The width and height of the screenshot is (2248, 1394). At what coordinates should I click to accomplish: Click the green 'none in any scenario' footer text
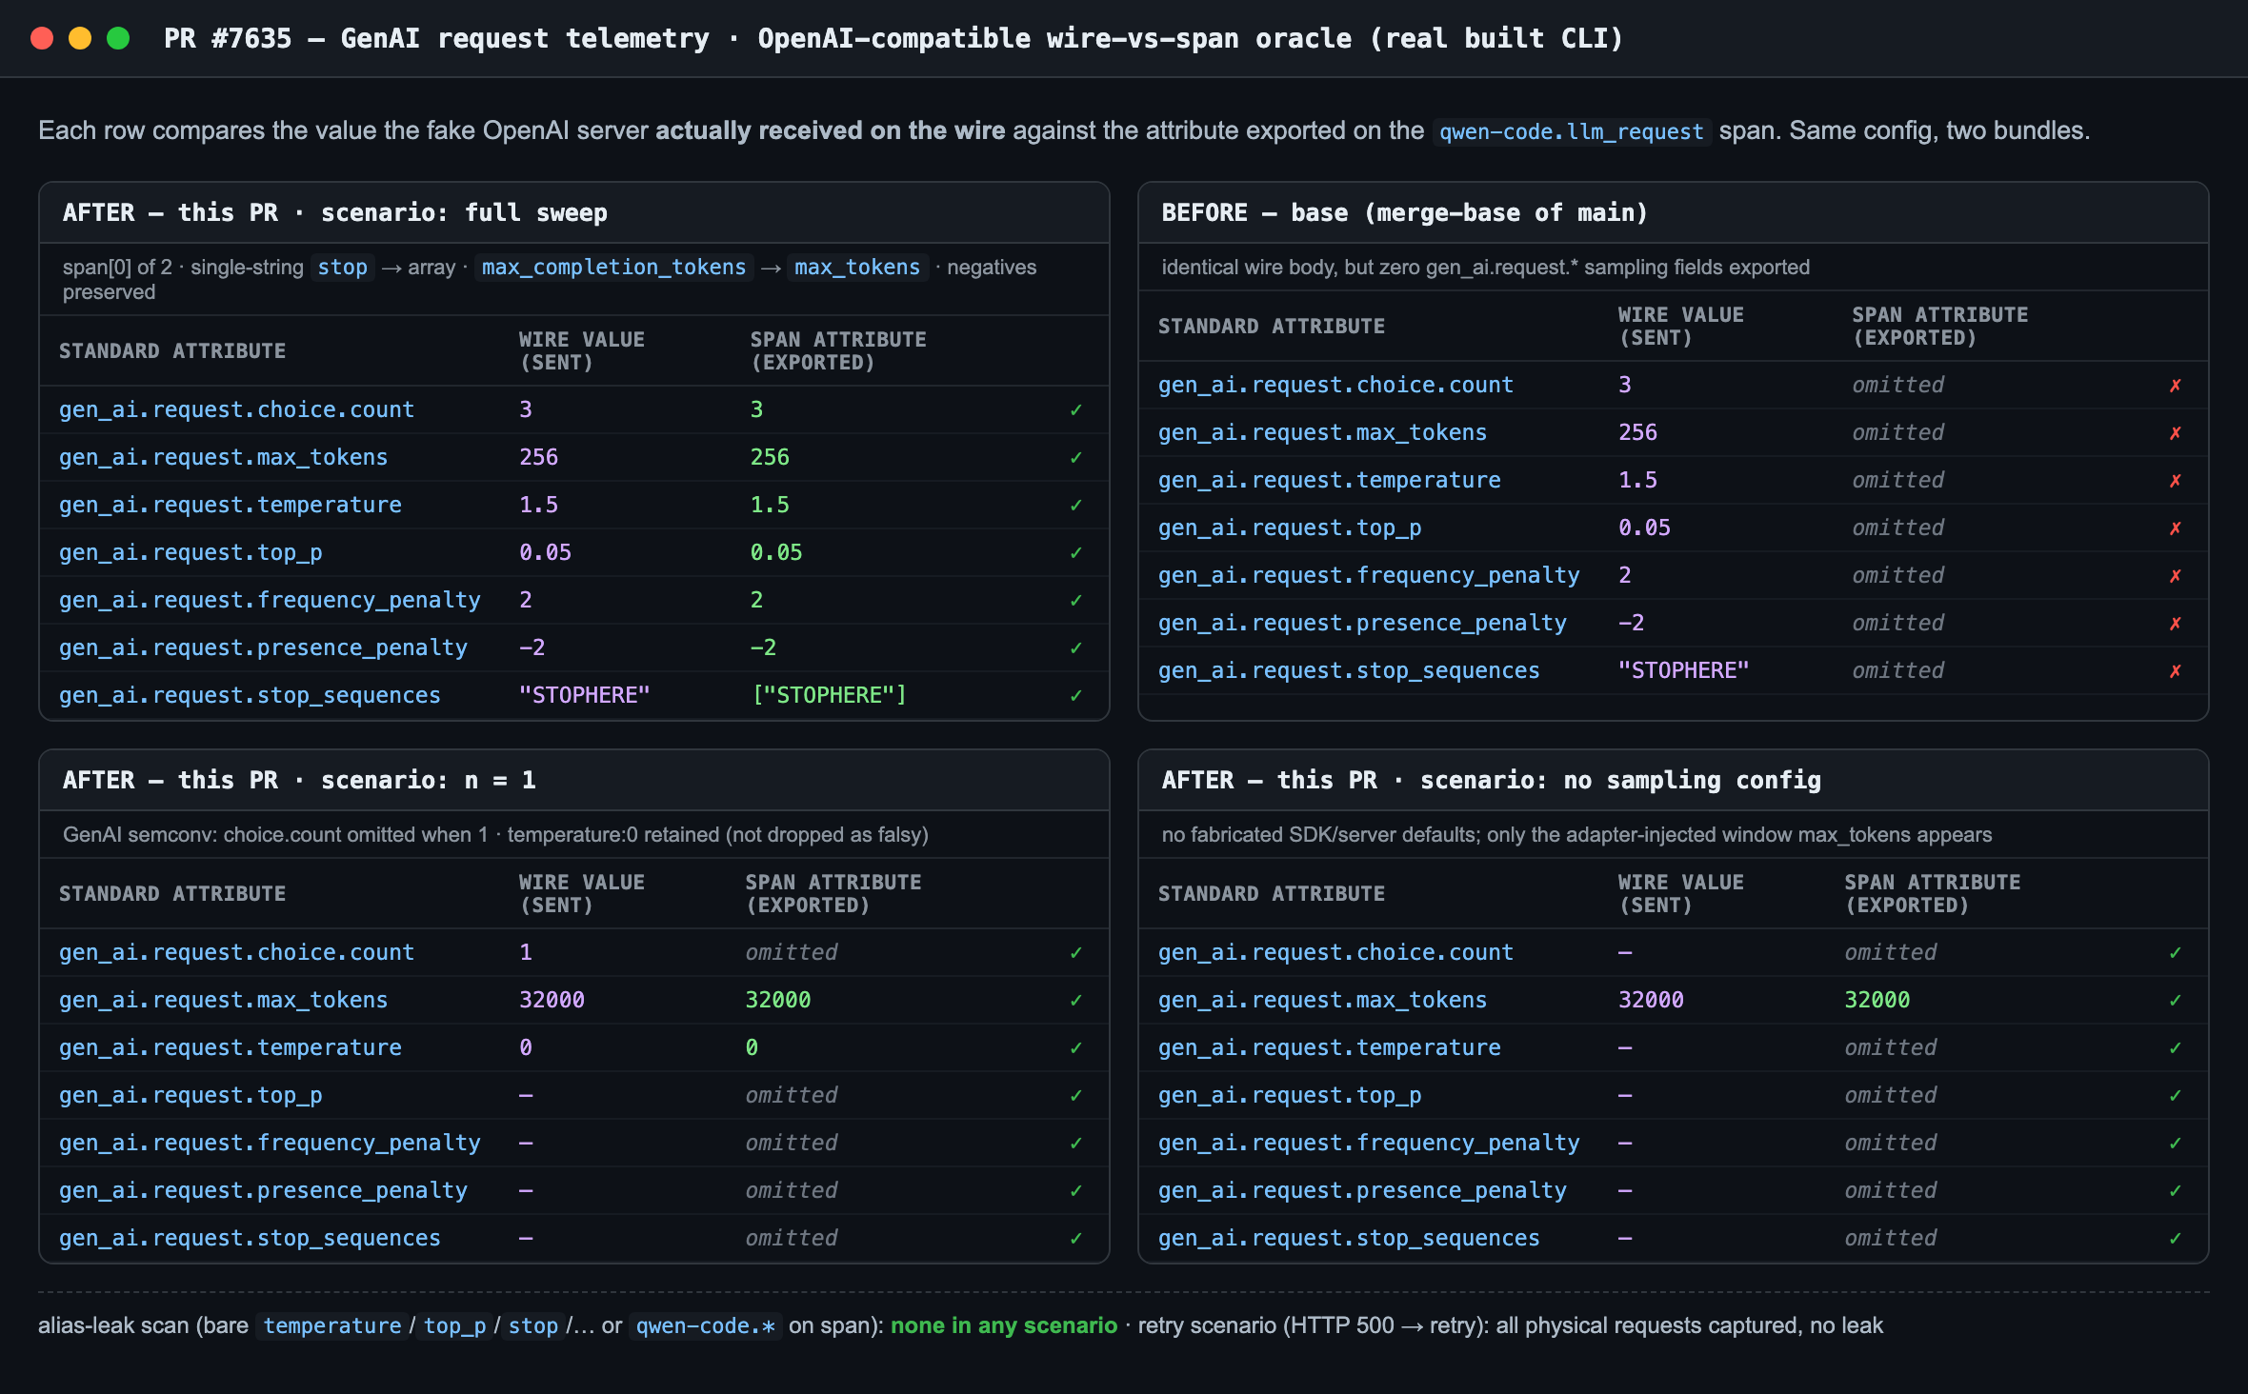(x=1004, y=1325)
